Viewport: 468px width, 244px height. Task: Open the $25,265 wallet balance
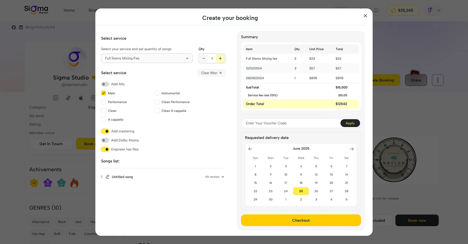pos(403,10)
